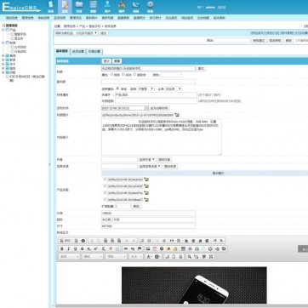The width and height of the screenshot is (308, 308).
Task: Open the refresh option dropdown above the tabs
Action: click(x=76, y=33)
